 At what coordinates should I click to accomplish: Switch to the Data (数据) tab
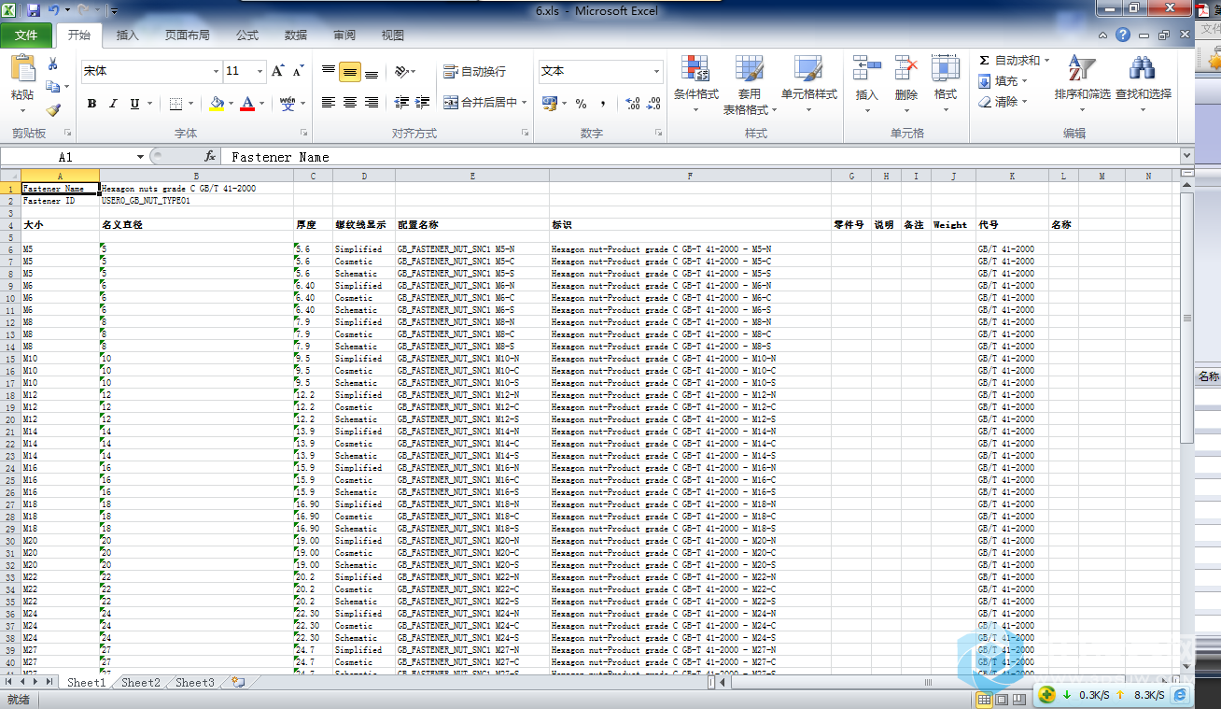[296, 35]
